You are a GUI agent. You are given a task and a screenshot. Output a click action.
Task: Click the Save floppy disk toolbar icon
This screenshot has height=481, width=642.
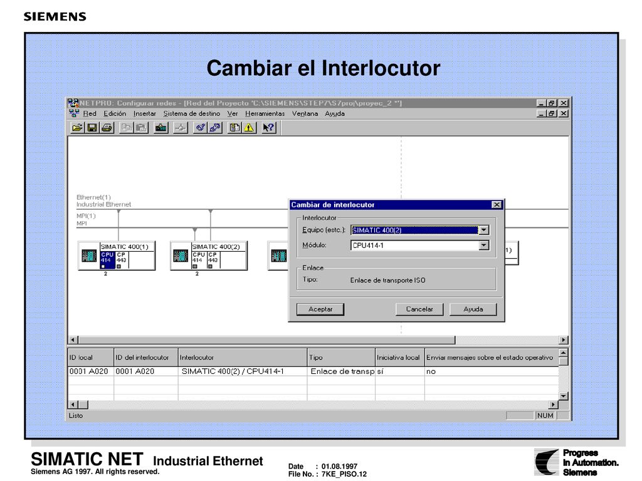pyautogui.click(x=92, y=128)
